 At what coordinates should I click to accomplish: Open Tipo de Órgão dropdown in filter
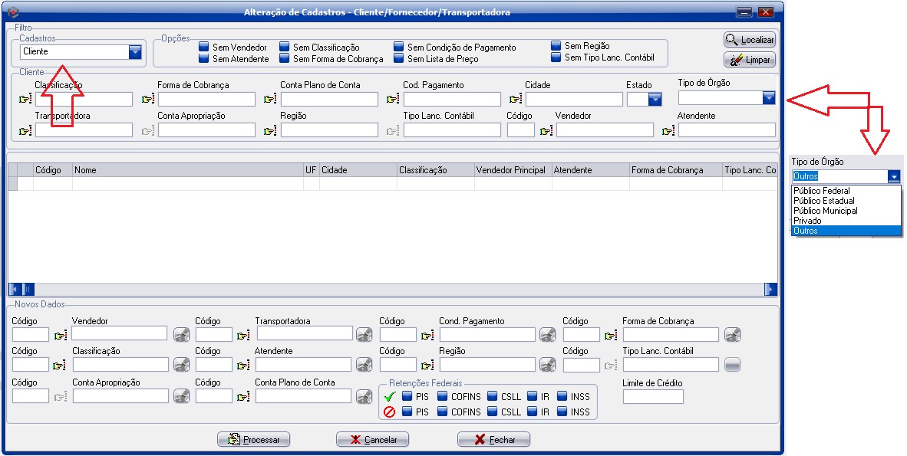coord(768,97)
